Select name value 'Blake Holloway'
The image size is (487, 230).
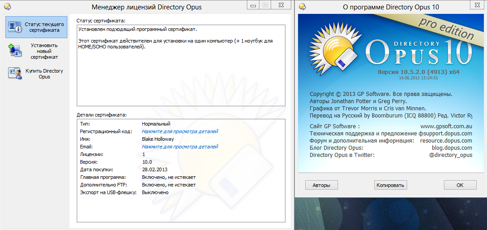point(158,139)
